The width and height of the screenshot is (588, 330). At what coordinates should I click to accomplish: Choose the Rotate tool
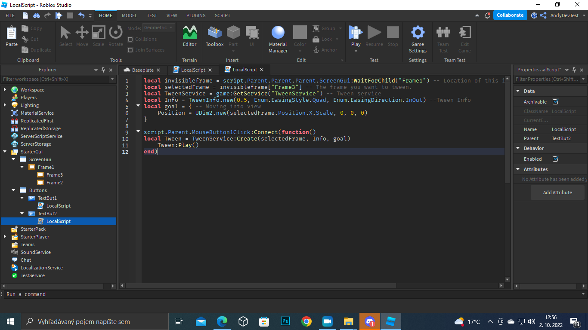(115, 37)
